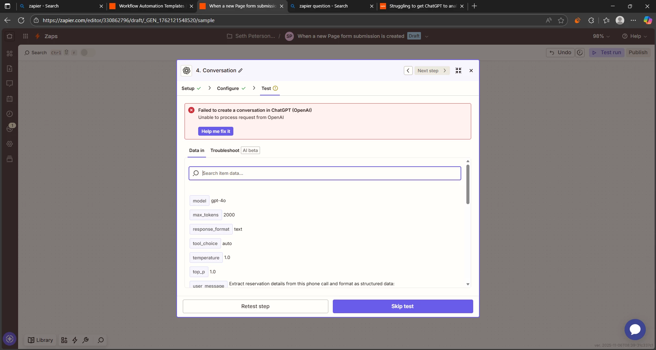Switch to the Workflow Automation Templates browser tab
The height and width of the screenshot is (350, 656).
pyautogui.click(x=152, y=6)
